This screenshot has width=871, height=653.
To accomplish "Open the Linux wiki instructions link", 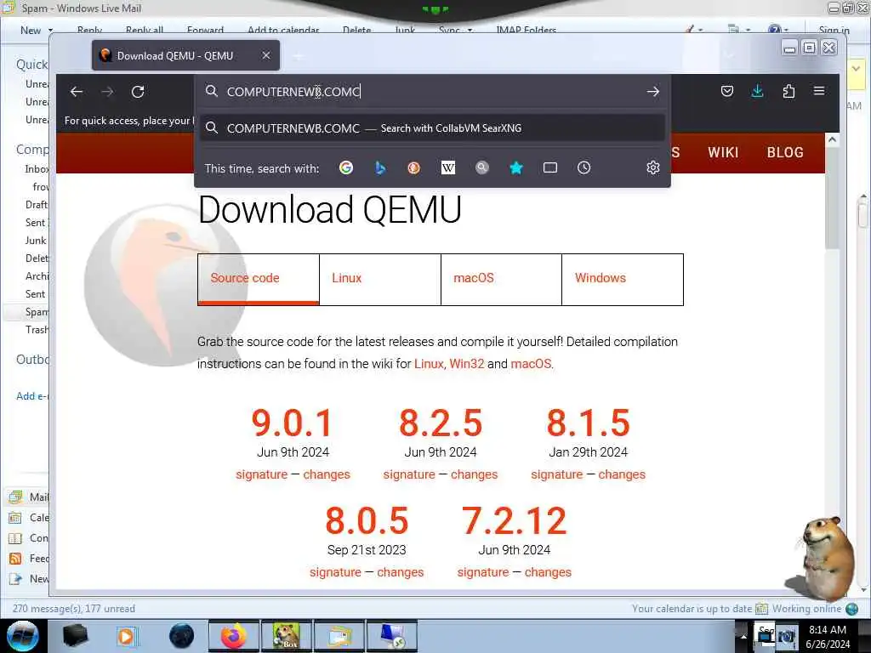I will pyautogui.click(x=429, y=364).
